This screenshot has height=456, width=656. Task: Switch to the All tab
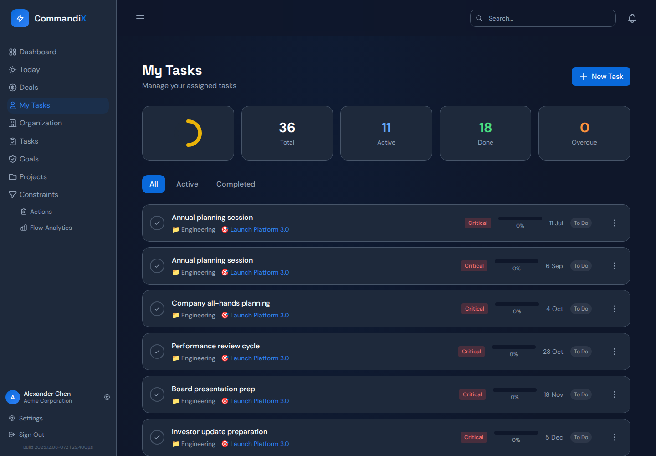(x=154, y=184)
